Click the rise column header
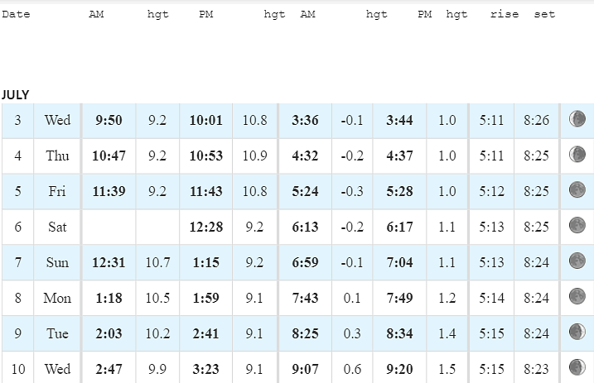The height and width of the screenshot is (383, 594). click(x=505, y=14)
